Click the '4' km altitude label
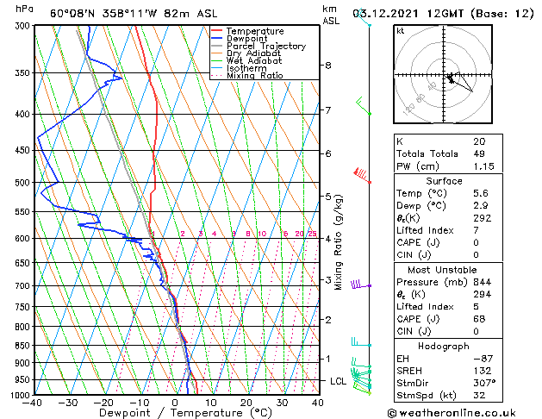Screen dimensions: 542x419 [x=328, y=239]
